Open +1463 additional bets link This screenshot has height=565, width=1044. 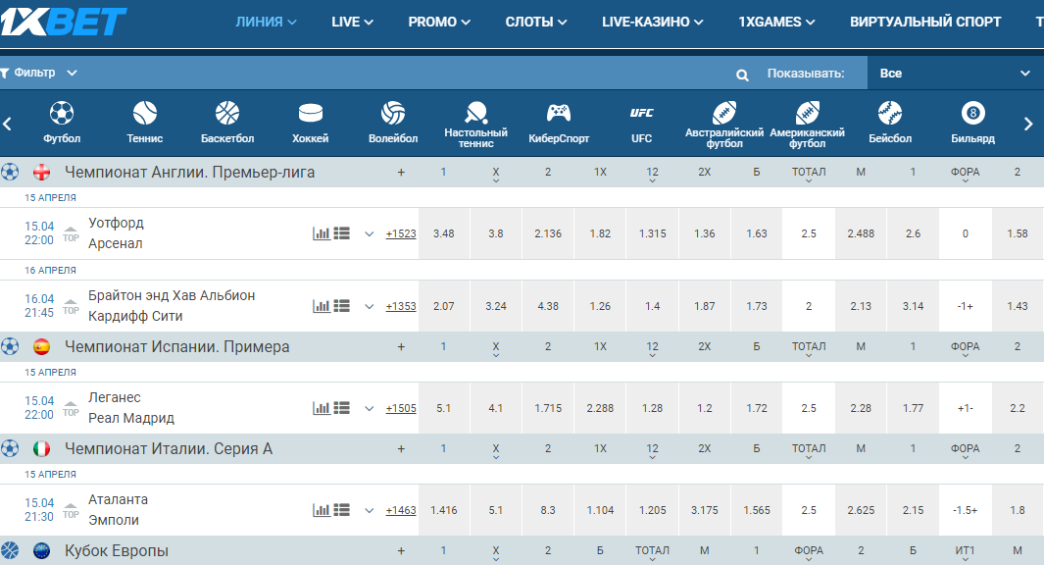[x=401, y=510]
